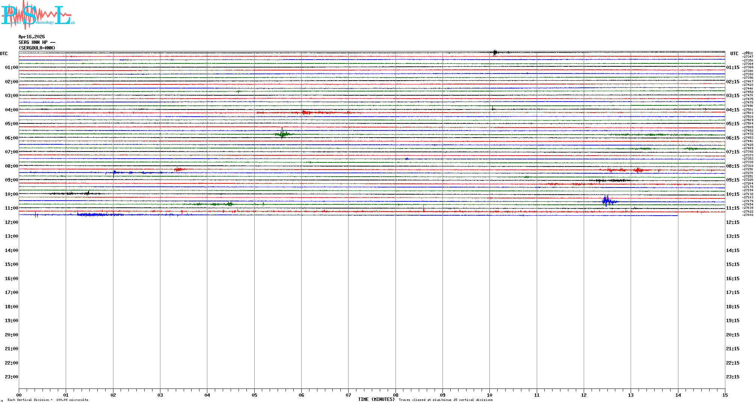Click the black event at top near minute 10
Image resolution: width=755 pixels, height=405 pixels.
pyautogui.click(x=495, y=52)
